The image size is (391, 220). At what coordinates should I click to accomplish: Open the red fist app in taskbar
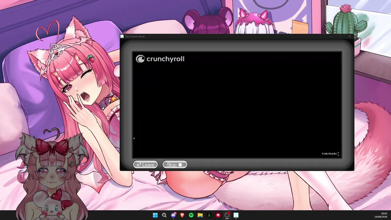218,215
